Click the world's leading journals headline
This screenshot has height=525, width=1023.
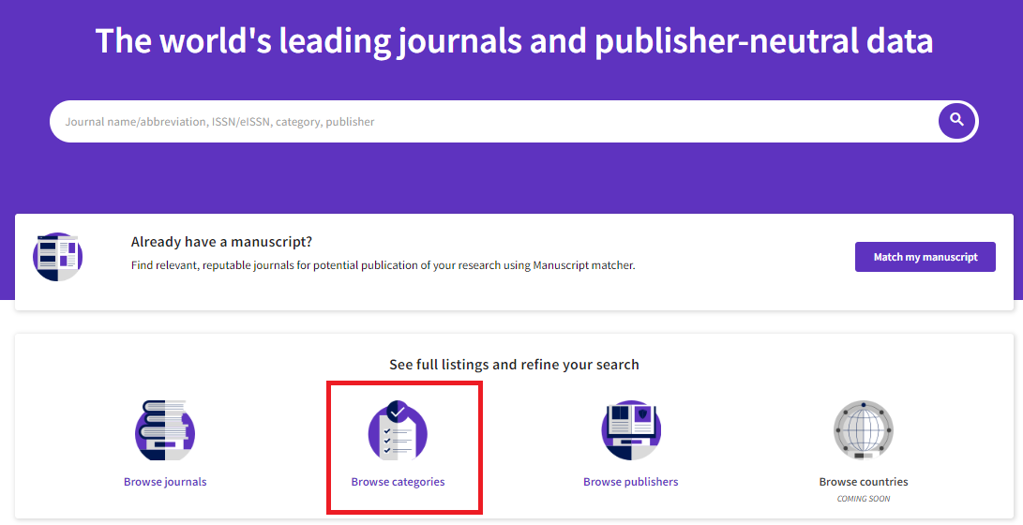click(x=514, y=40)
